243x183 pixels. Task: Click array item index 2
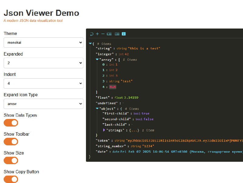[x=103, y=76]
